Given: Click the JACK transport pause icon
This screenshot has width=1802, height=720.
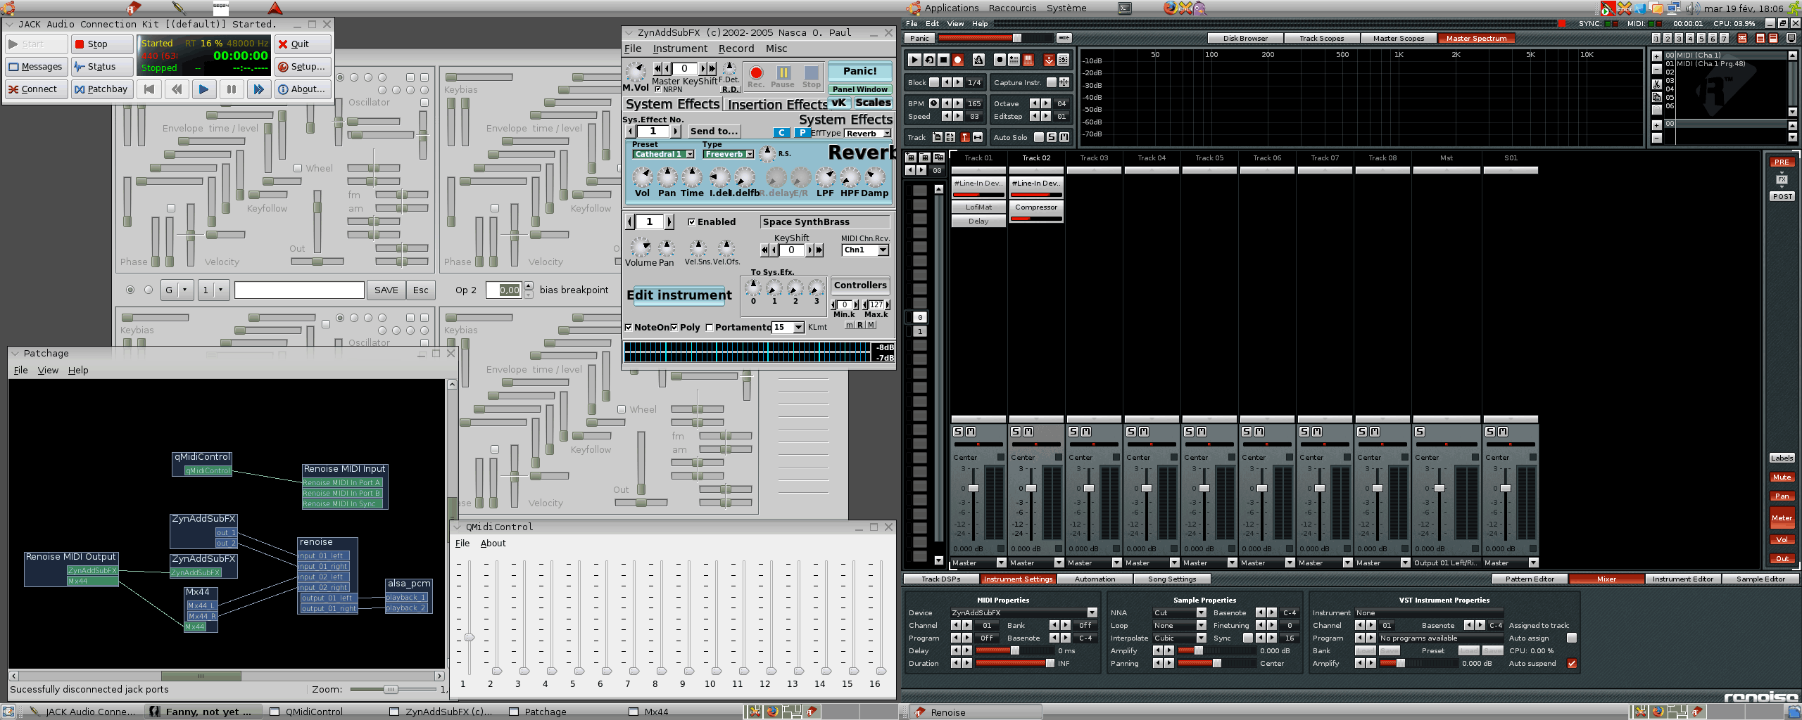Looking at the screenshot, I should 231,89.
